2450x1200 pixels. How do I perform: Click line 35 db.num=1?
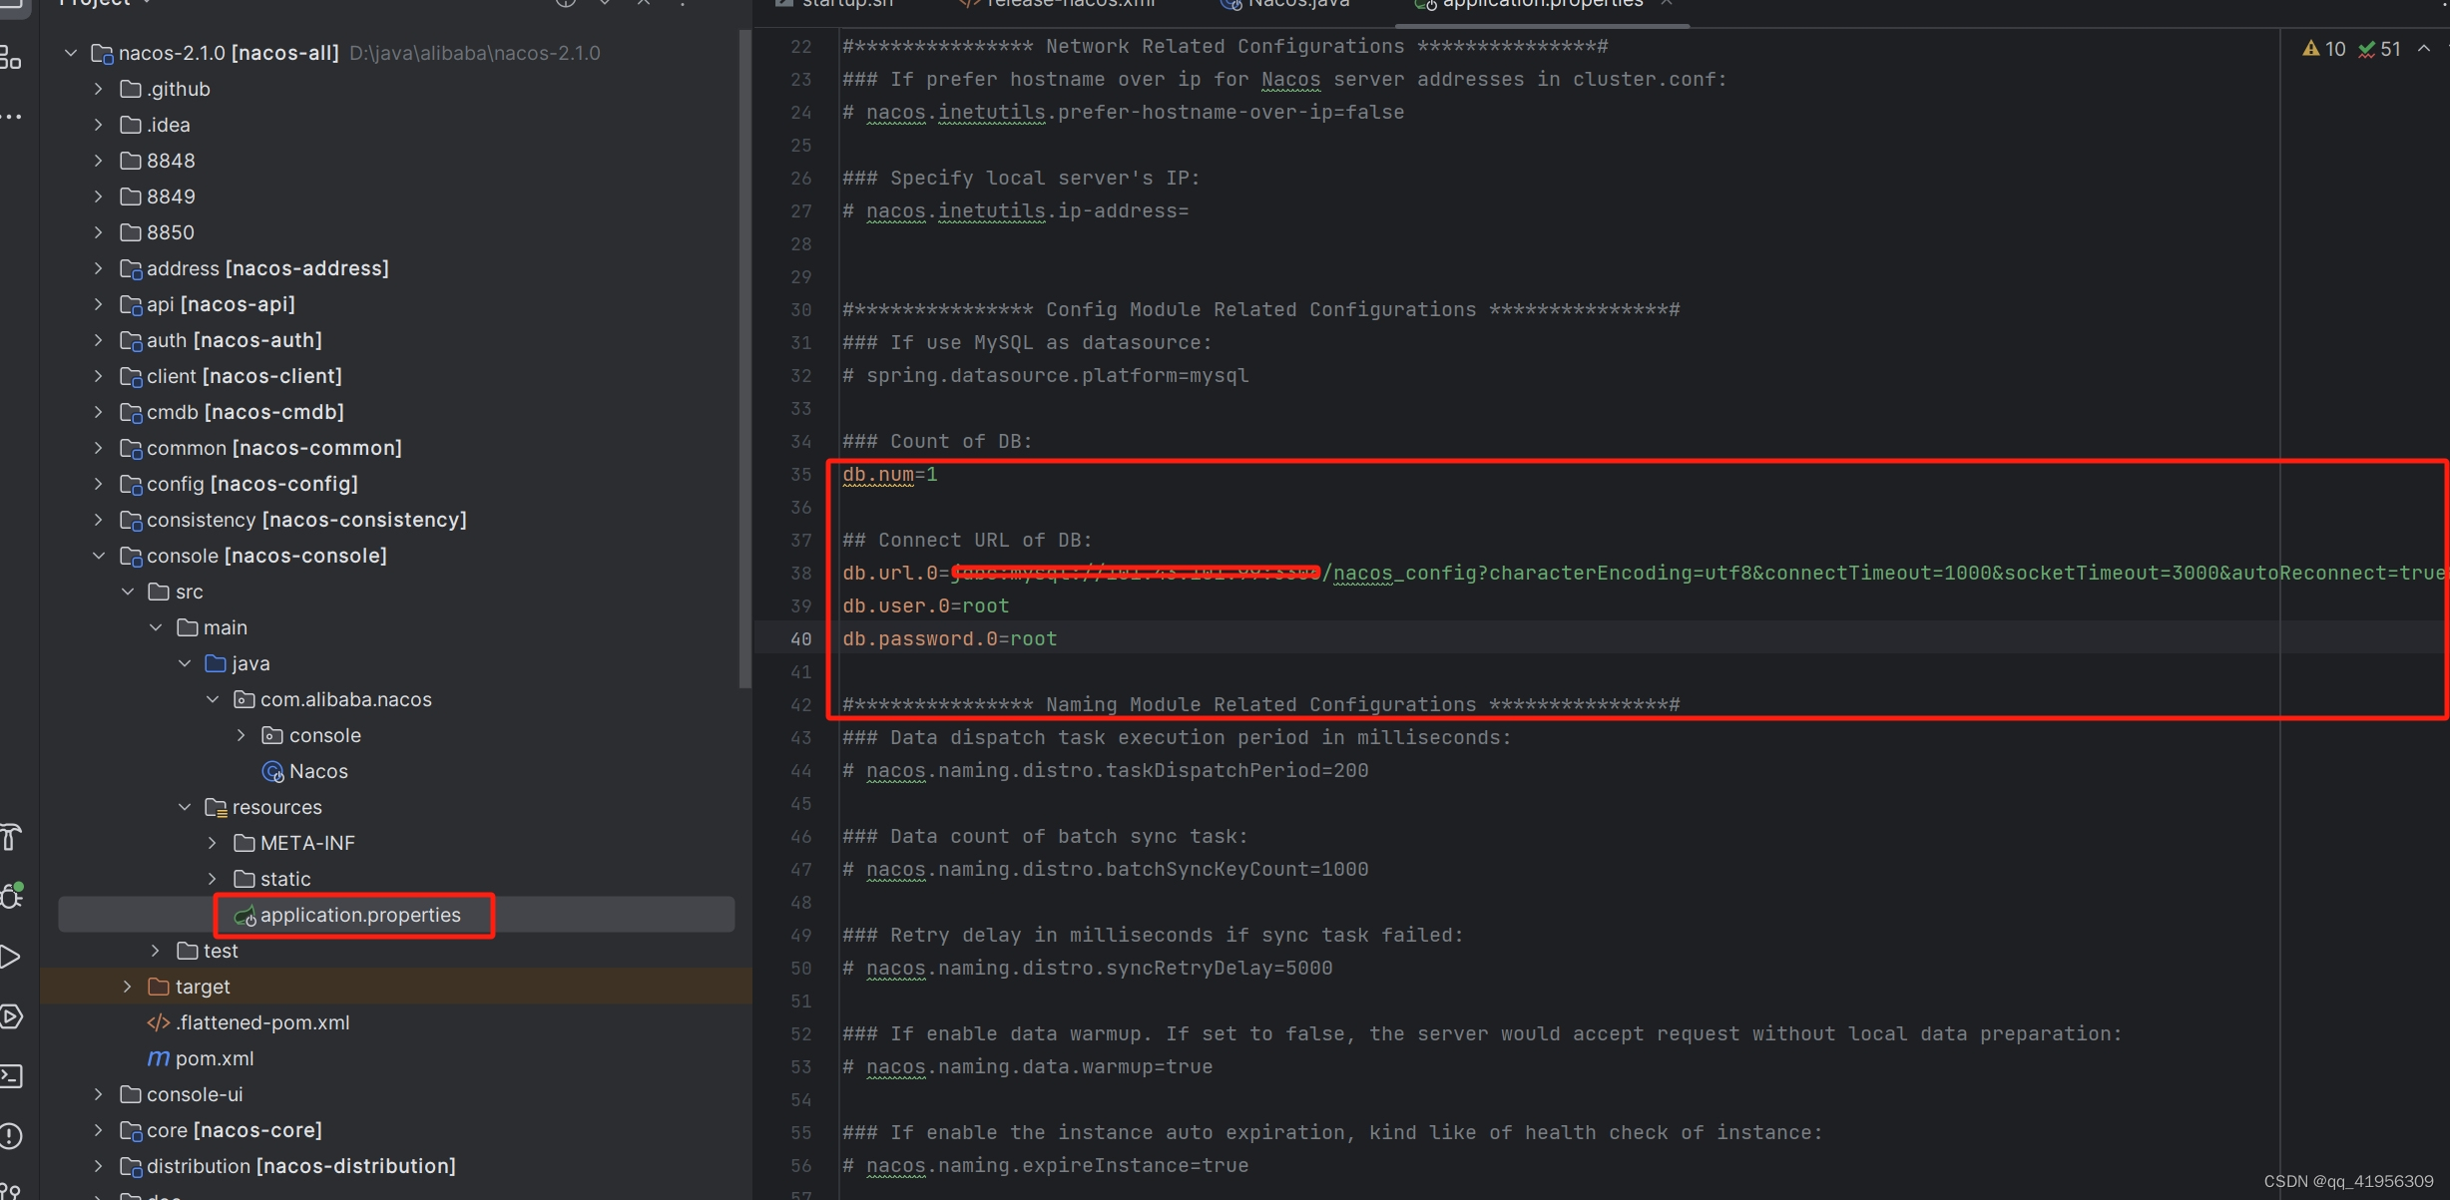890,475
